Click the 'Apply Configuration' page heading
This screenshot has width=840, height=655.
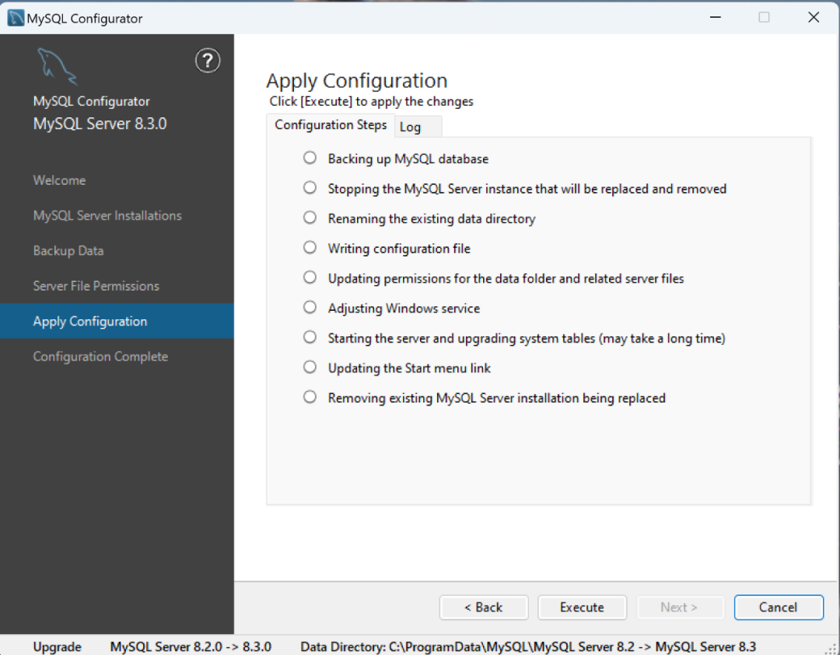tap(357, 81)
